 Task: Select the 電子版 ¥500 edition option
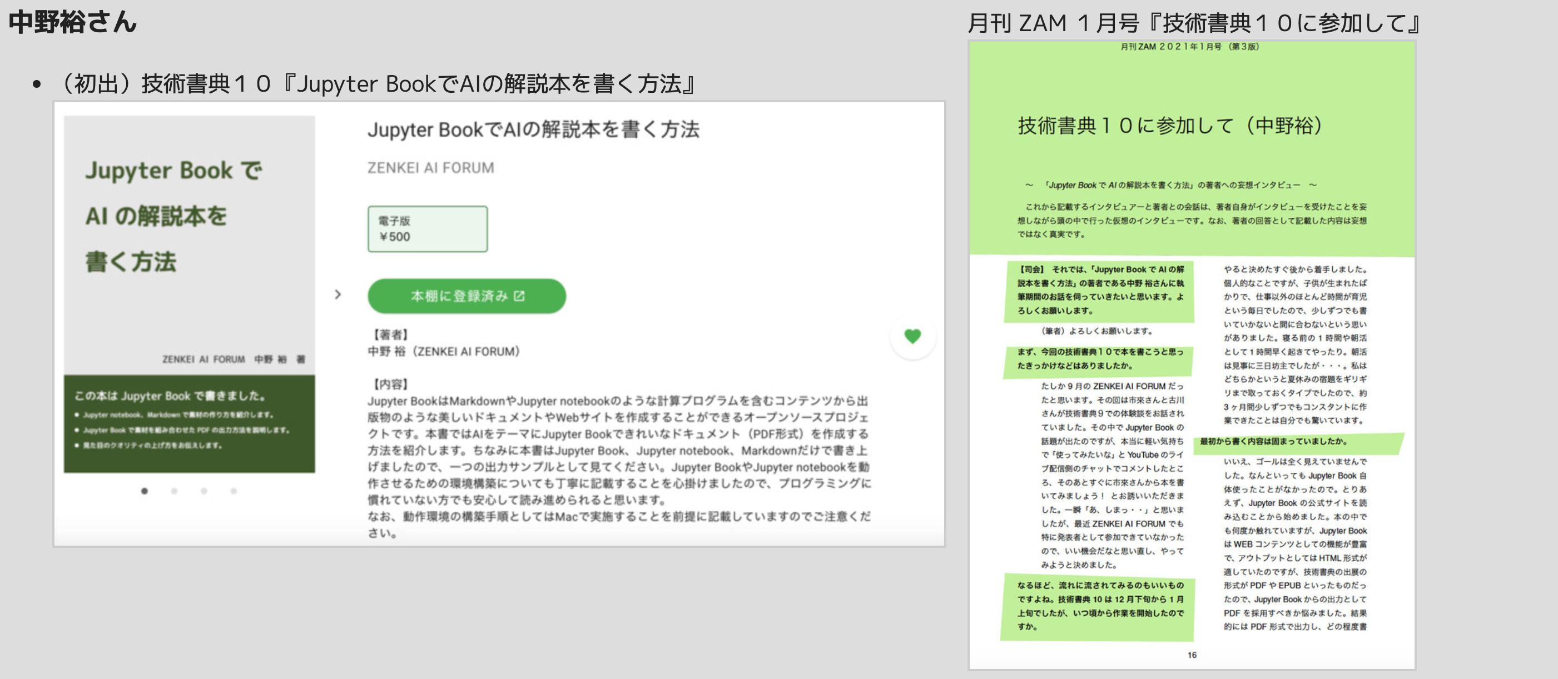point(427,228)
